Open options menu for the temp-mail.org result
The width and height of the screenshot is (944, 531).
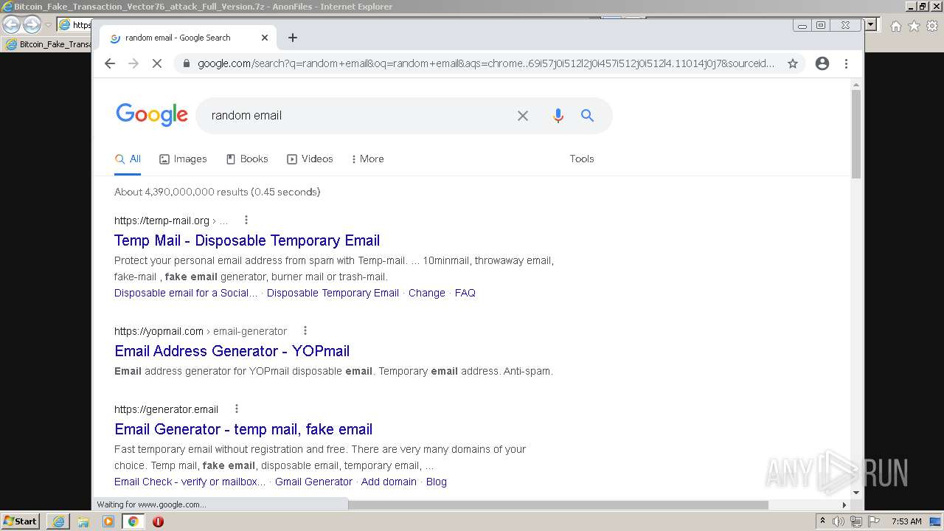pos(246,220)
